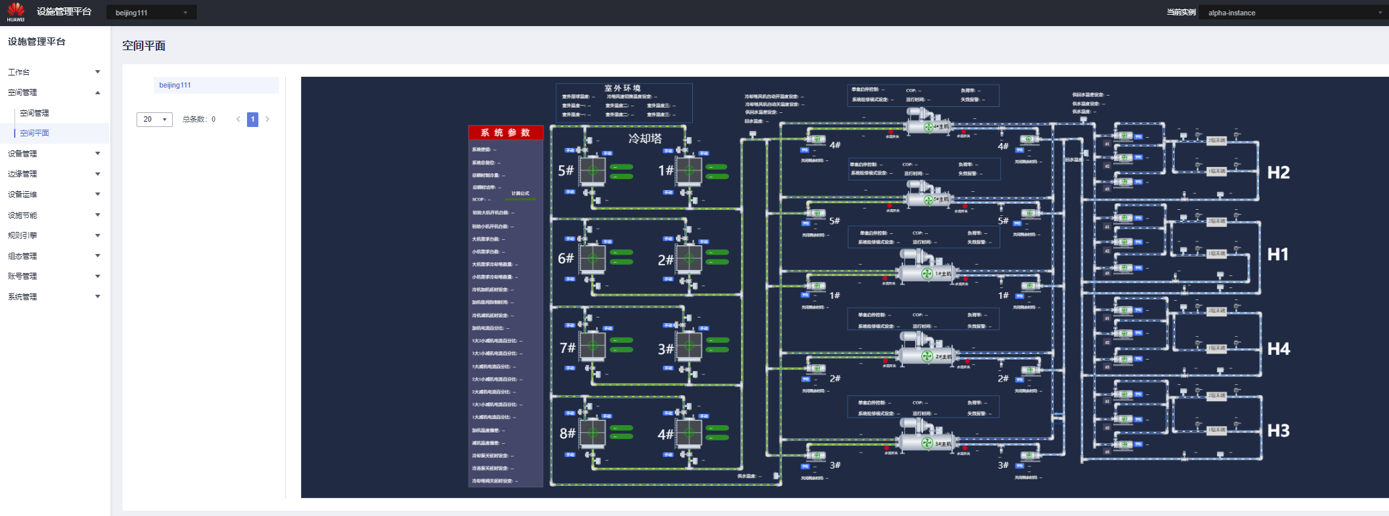
Task: Click the H2 zone label
Action: point(1279,172)
